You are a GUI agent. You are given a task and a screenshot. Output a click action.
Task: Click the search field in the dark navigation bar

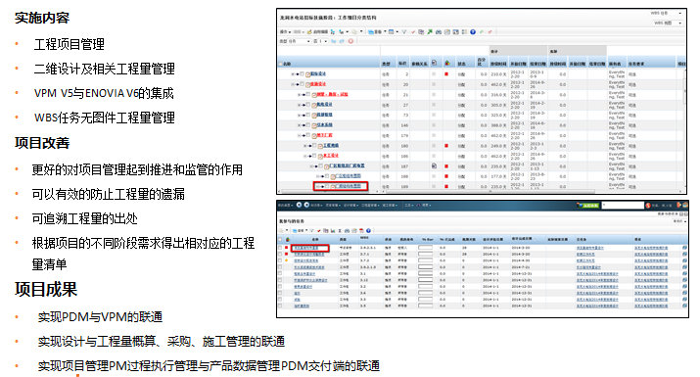[623, 205]
